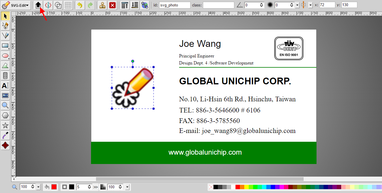Image resolution: width=382 pixels, height=193 pixels.
Task: Focus the id field showing svg_photo
Action: point(175,5)
